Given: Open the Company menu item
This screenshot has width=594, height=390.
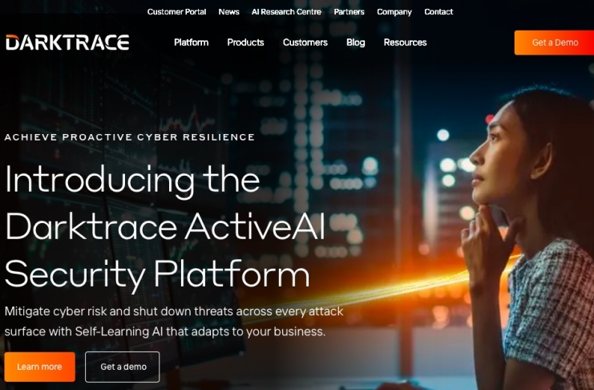Looking at the screenshot, I should [394, 12].
